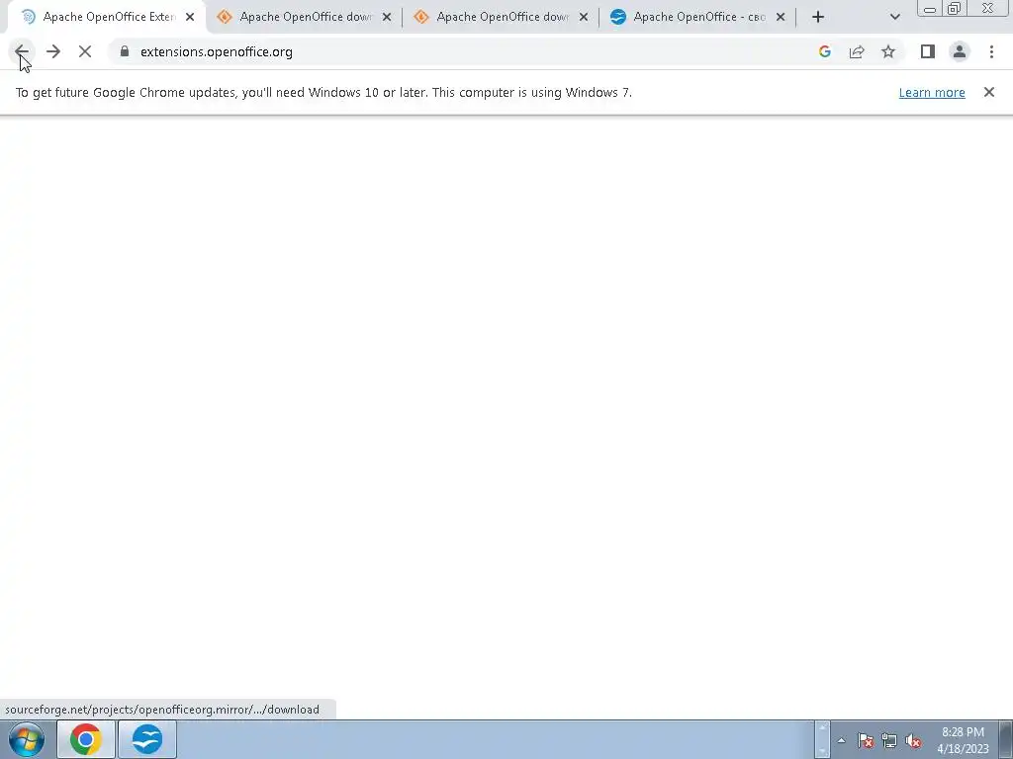Stop loading the page

(85, 51)
